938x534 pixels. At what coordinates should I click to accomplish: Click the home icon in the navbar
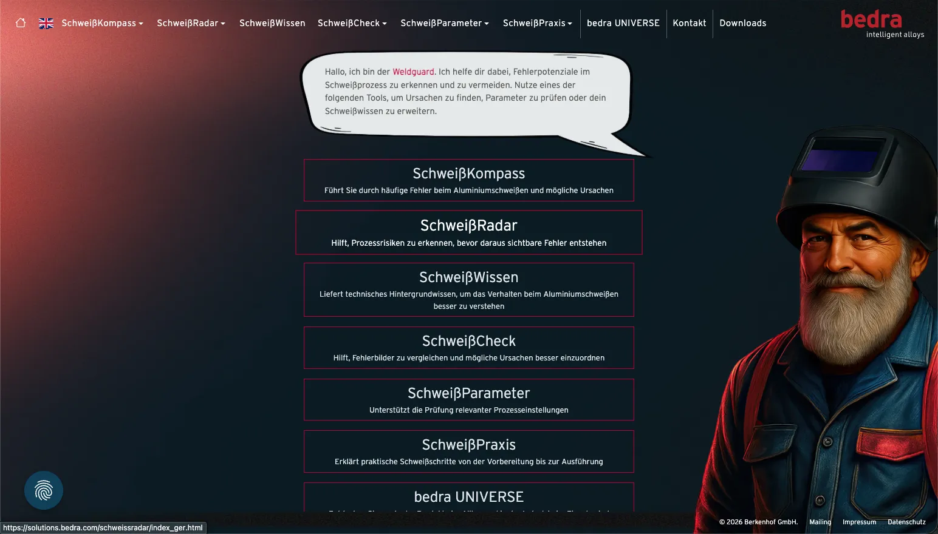tap(21, 23)
